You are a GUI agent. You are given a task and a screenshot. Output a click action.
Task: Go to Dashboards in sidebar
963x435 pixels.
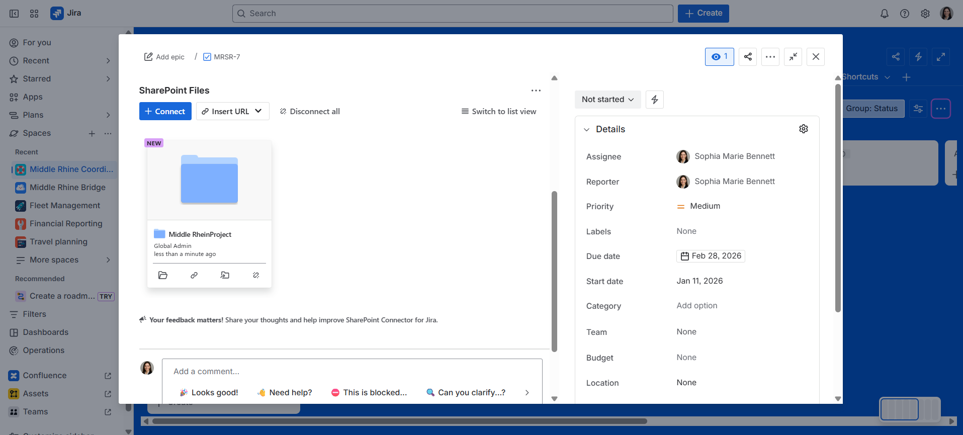point(45,332)
